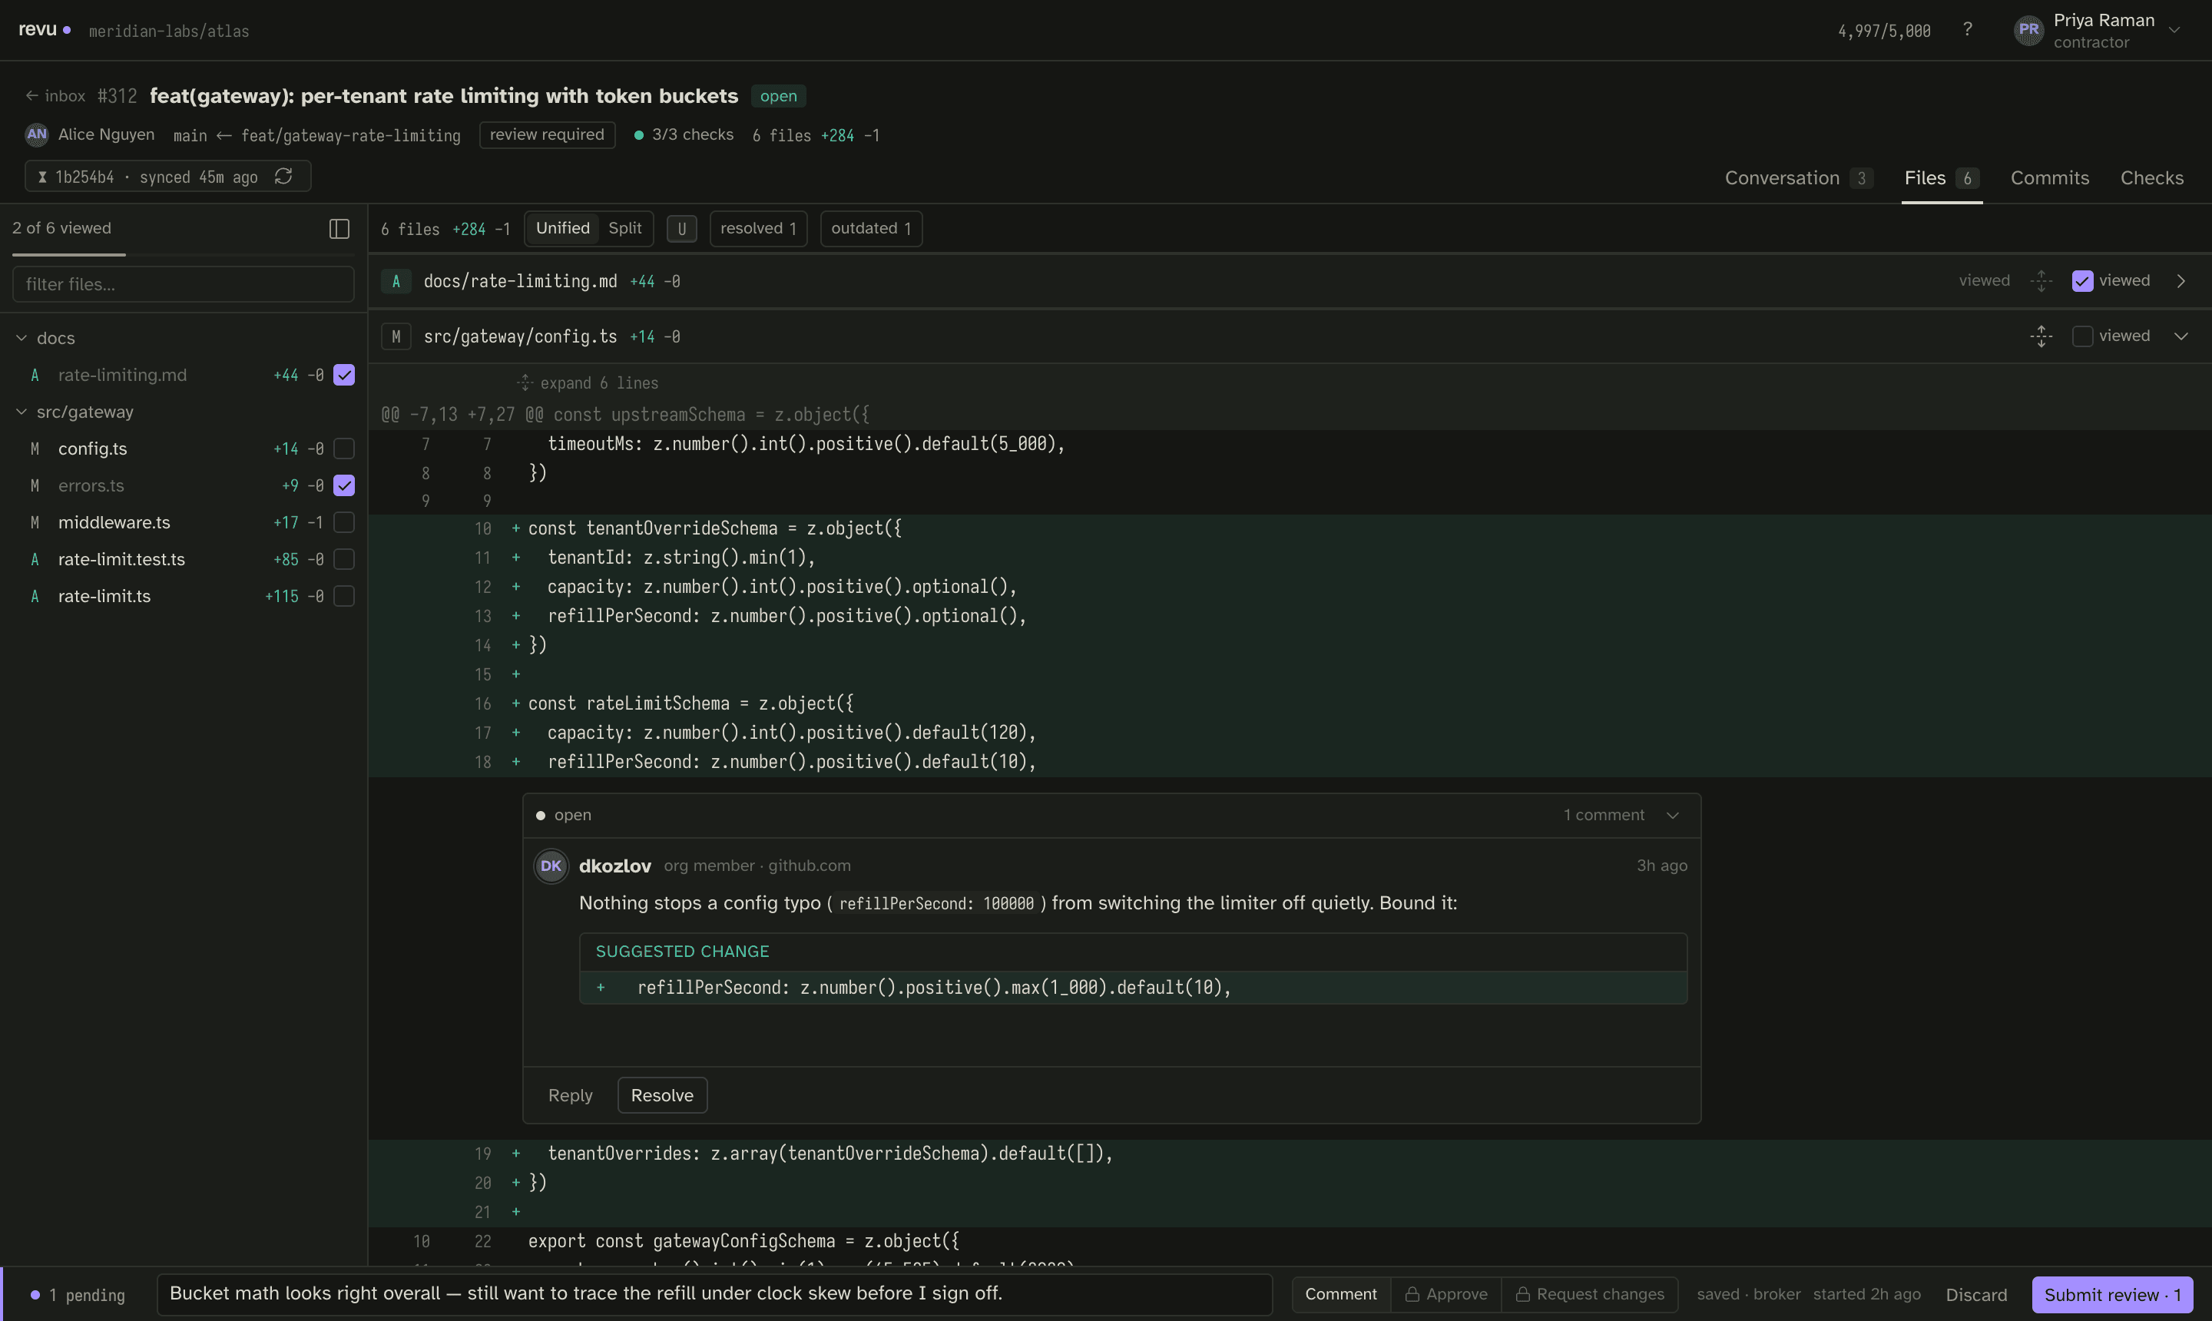Click the Alice Nguyen AN avatar
This screenshot has width=2212, height=1321.
pos(37,134)
